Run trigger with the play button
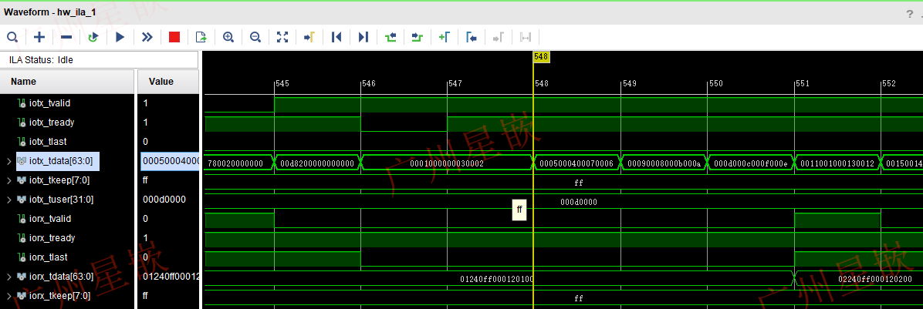 (120, 37)
